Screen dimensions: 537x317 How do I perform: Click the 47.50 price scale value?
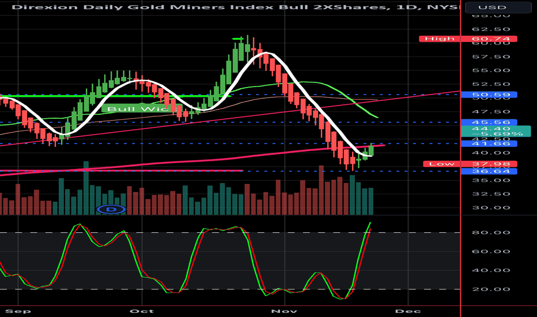[x=491, y=112]
